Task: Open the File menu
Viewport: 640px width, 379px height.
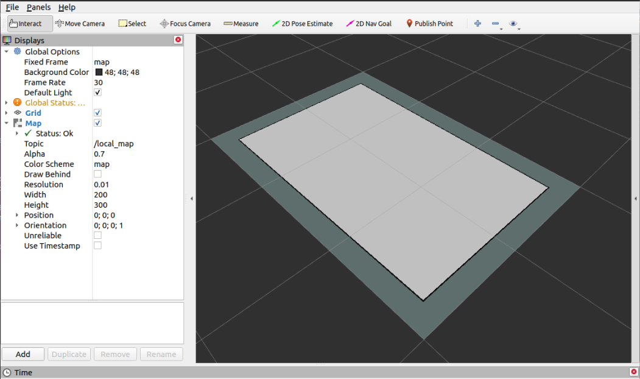Action: coord(13,7)
